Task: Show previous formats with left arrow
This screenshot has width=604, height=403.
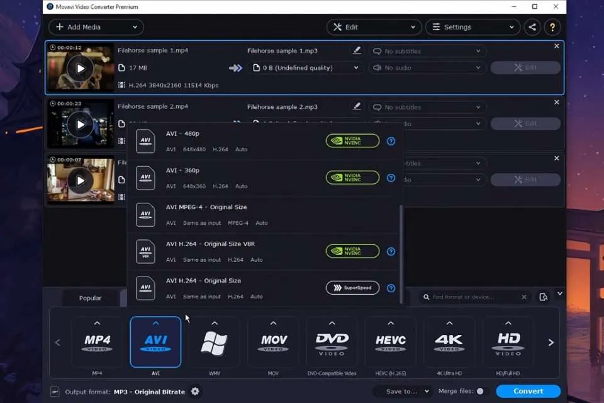Action: tap(58, 343)
